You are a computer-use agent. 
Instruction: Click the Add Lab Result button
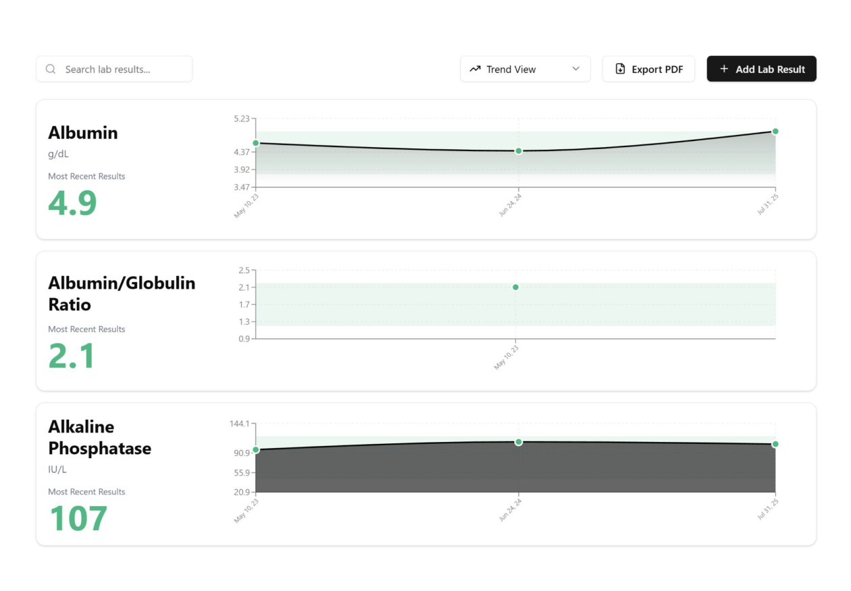coord(761,69)
